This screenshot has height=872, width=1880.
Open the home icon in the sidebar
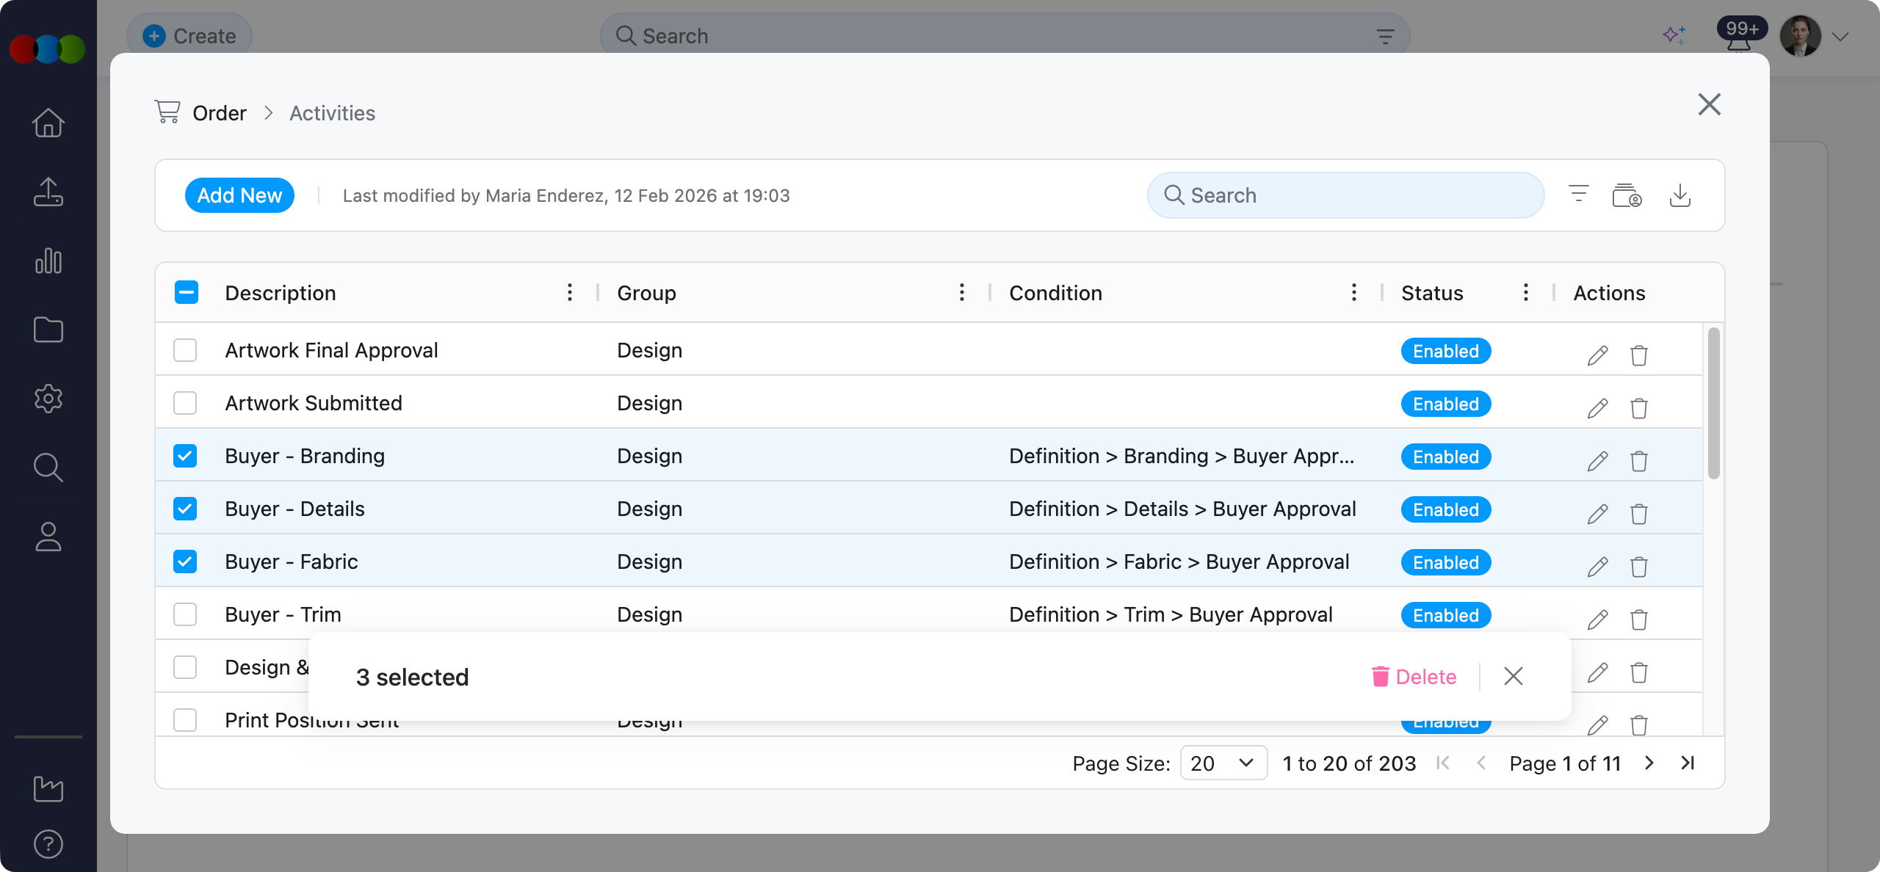click(x=47, y=123)
